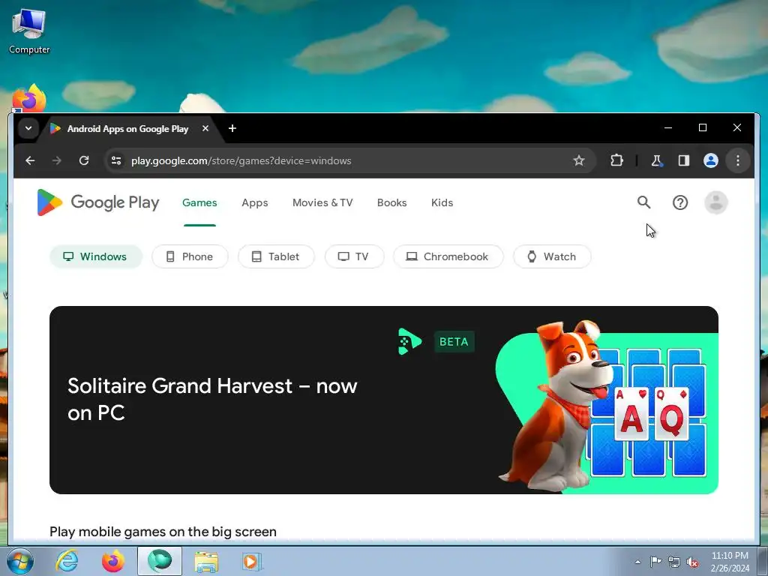Open the taskbar clock and date

pyautogui.click(x=730, y=562)
